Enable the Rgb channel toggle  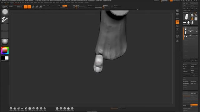coord(48,6)
